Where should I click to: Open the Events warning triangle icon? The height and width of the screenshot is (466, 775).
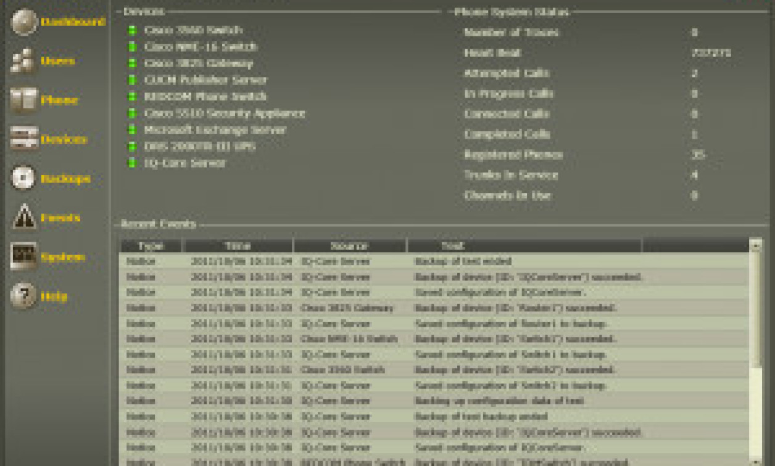24,218
